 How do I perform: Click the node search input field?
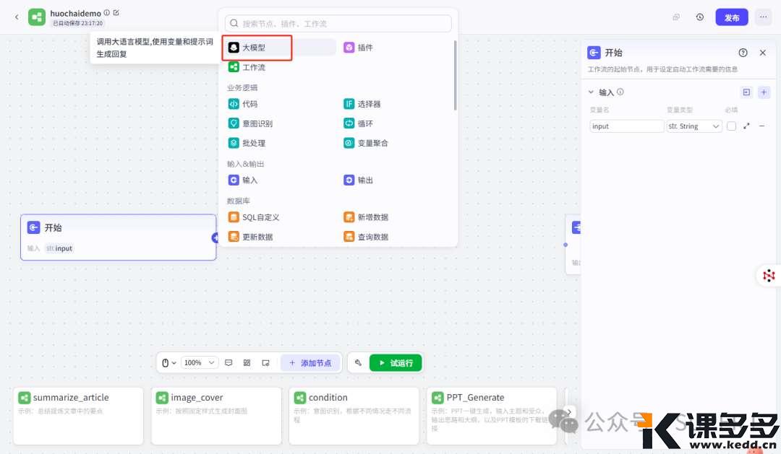[x=336, y=23]
